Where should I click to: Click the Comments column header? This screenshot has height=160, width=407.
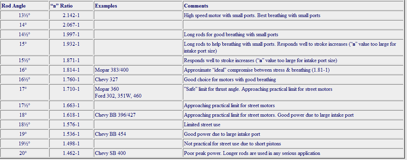click(x=196, y=6)
